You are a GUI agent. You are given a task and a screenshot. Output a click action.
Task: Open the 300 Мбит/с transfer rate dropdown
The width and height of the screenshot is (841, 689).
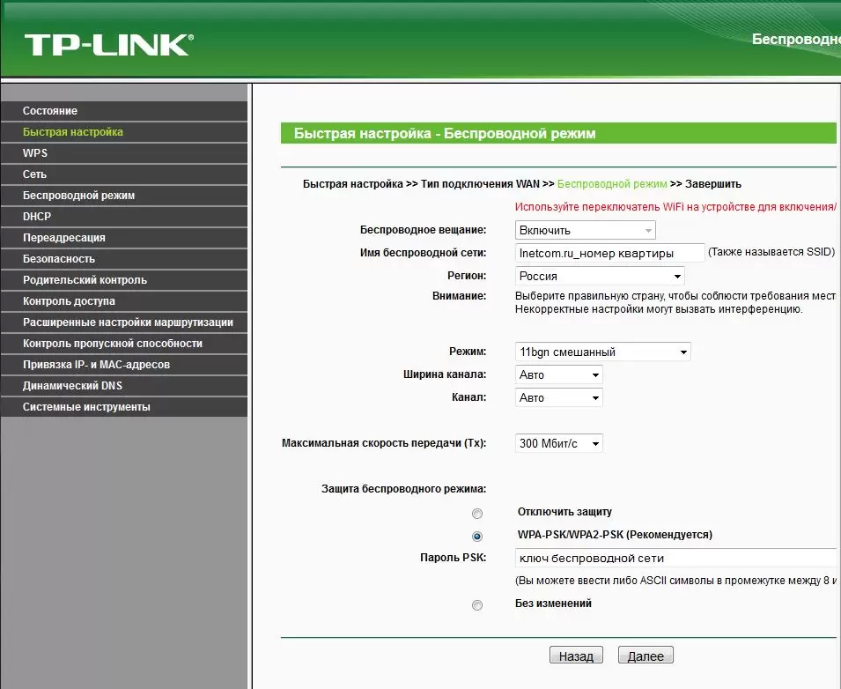(x=558, y=443)
